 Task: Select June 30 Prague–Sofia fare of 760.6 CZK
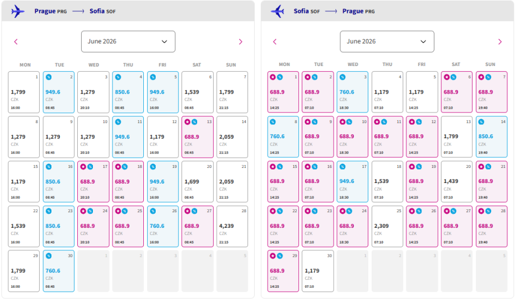click(59, 271)
